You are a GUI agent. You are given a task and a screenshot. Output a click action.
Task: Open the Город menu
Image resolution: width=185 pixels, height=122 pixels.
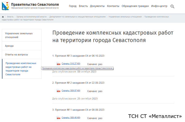click(x=73, y=6)
